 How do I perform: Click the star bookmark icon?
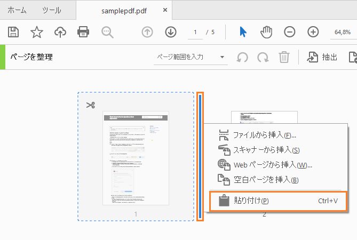pyautogui.click(x=37, y=32)
